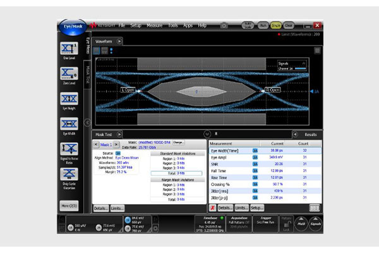Open the Trigger settings box
The width and height of the screenshot is (379, 253).
pos(265,224)
